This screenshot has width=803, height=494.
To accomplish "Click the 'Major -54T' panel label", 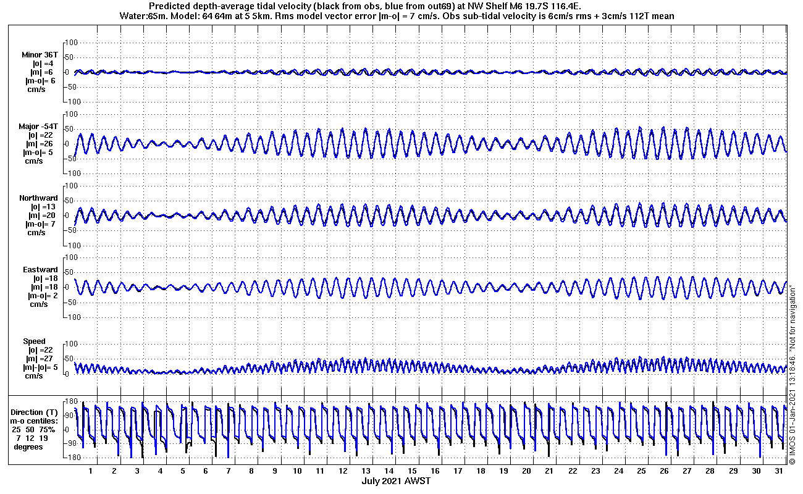I will tap(38, 127).
